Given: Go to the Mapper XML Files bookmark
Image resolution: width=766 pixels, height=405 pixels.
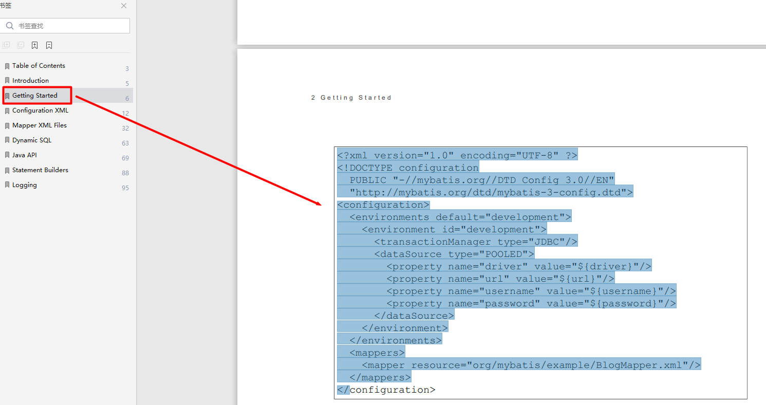Looking at the screenshot, I should coord(40,125).
